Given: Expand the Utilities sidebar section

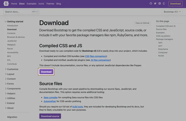Looking at the screenshot, I should click(10, 98).
